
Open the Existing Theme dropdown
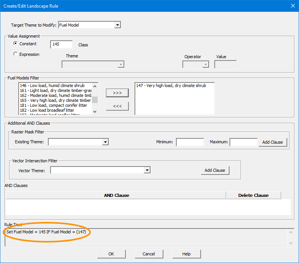pos(105,142)
